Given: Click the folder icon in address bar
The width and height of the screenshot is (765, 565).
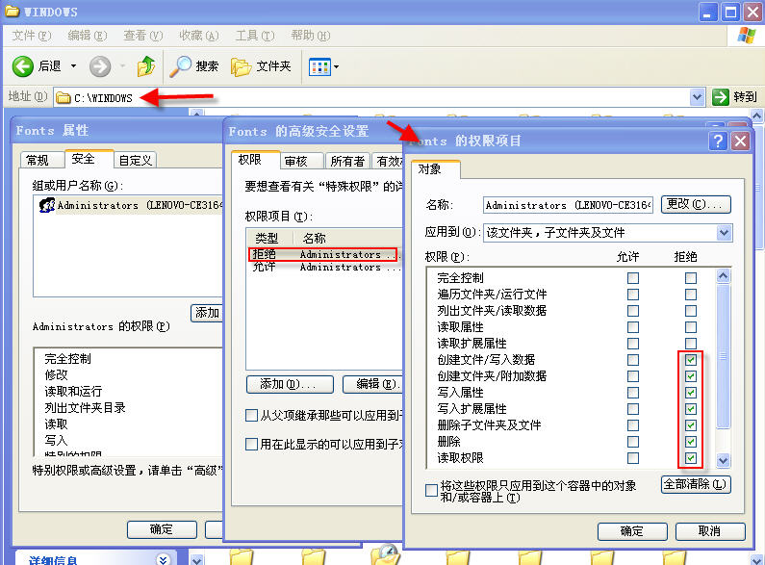Looking at the screenshot, I should [63, 98].
